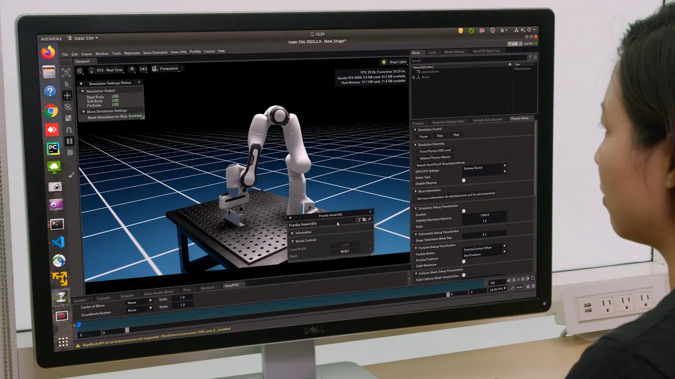The width and height of the screenshot is (675, 379).
Task: Toggle the snap magnet tool
Action: (69, 129)
